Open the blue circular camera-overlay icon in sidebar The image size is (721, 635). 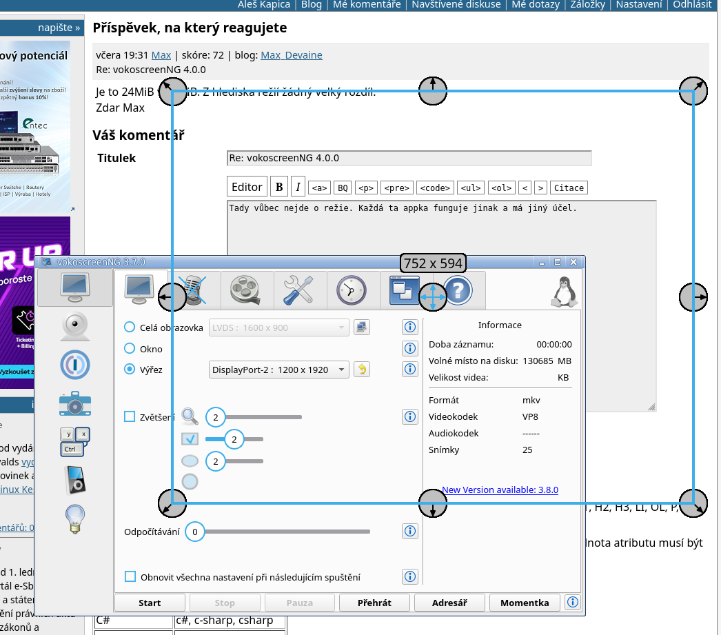(x=75, y=365)
